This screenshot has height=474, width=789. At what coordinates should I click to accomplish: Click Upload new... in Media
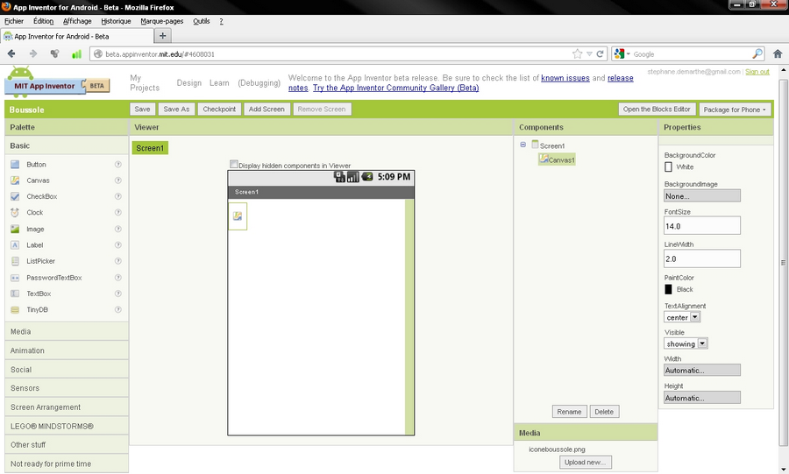(x=585, y=462)
